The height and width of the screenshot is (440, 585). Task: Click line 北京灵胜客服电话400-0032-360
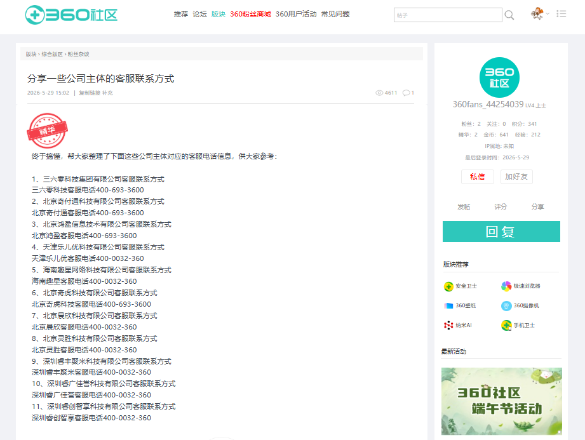[84, 350]
